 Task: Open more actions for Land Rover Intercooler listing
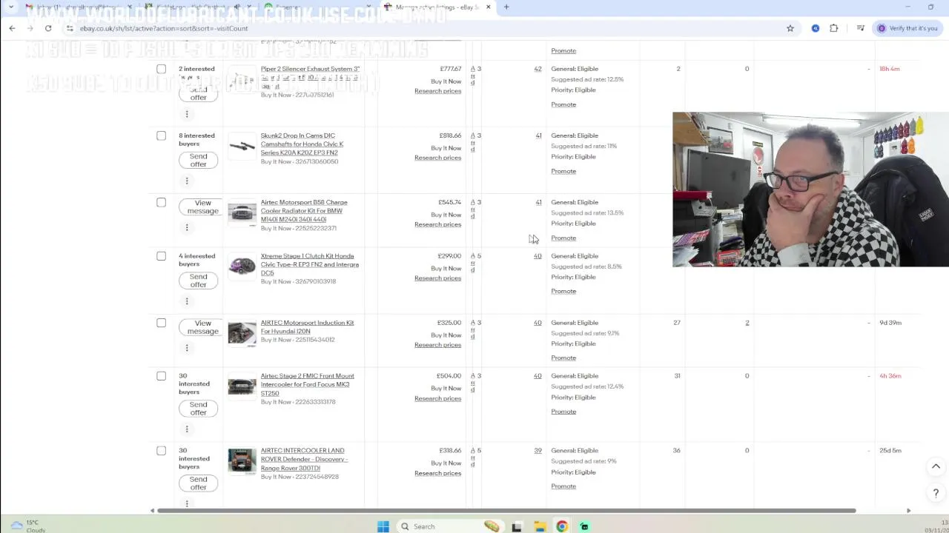point(187,503)
